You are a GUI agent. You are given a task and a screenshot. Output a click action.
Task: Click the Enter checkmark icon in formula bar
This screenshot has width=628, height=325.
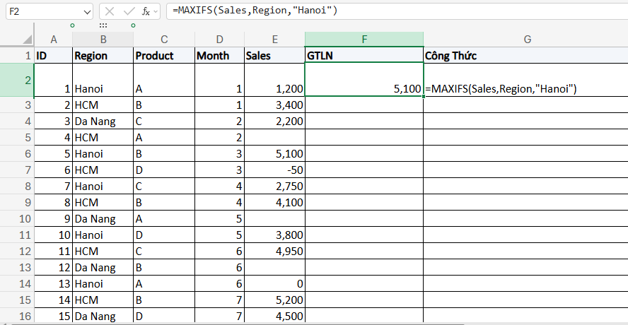[128, 11]
